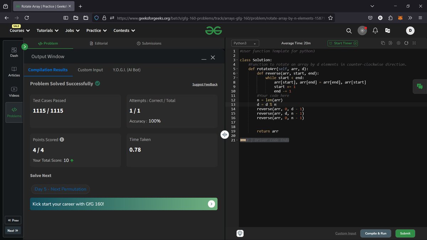Open Day 5 - Next Permutation problem
Viewport: 427px width, 240px height.
[60, 189]
